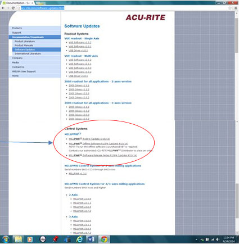Image resolution: width=239 pixels, height=244 pixels.
Task: Click the volume speaker tray icon
Action: [x=218, y=240]
